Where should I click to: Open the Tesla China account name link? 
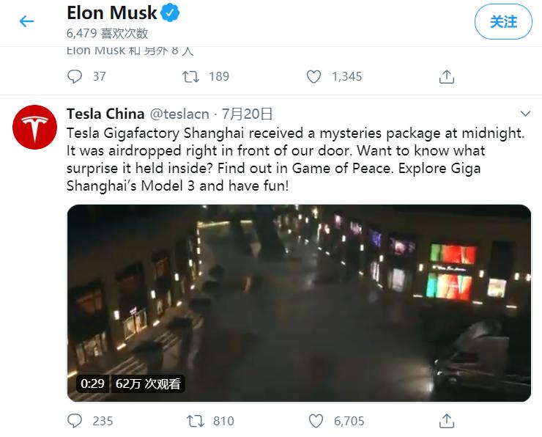(105, 114)
